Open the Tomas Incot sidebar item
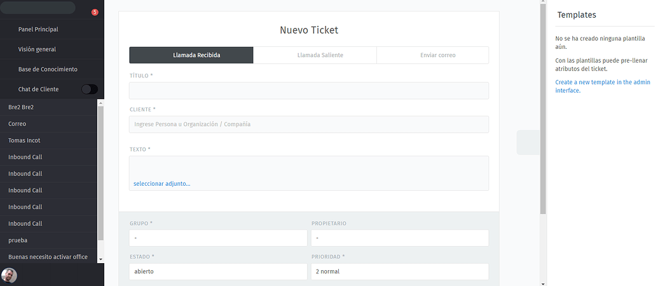This screenshot has height=286, width=658. pyautogui.click(x=24, y=140)
